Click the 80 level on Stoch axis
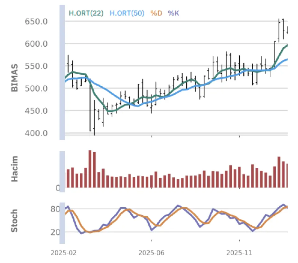This screenshot has height=263, width=298. (x=55, y=209)
